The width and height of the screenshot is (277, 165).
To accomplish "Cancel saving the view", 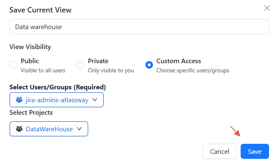I will click(220, 151).
